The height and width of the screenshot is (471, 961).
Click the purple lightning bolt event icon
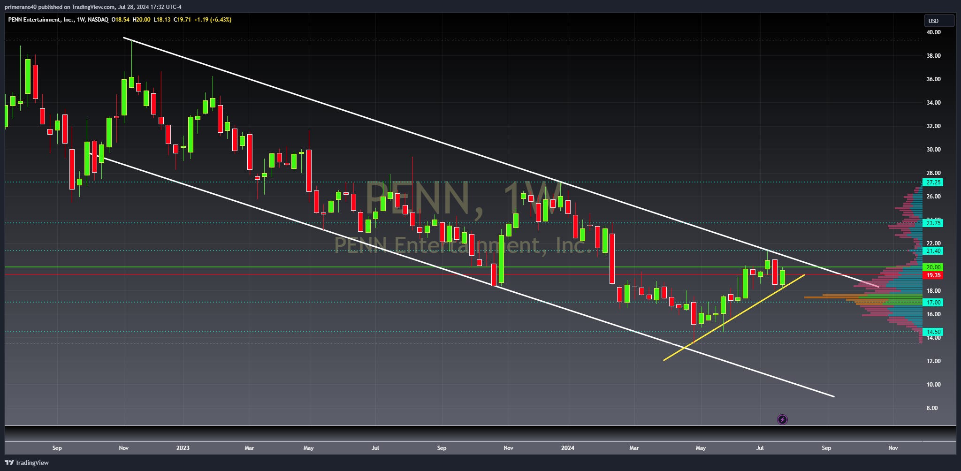click(782, 419)
